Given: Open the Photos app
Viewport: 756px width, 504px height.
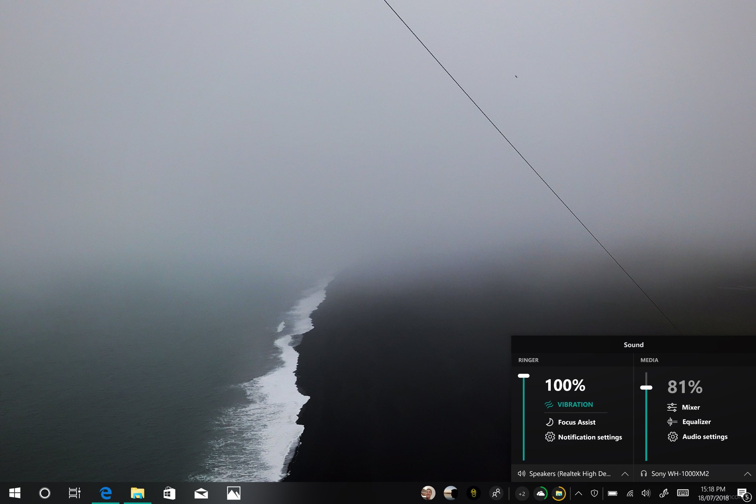Looking at the screenshot, I should point(234,493).
